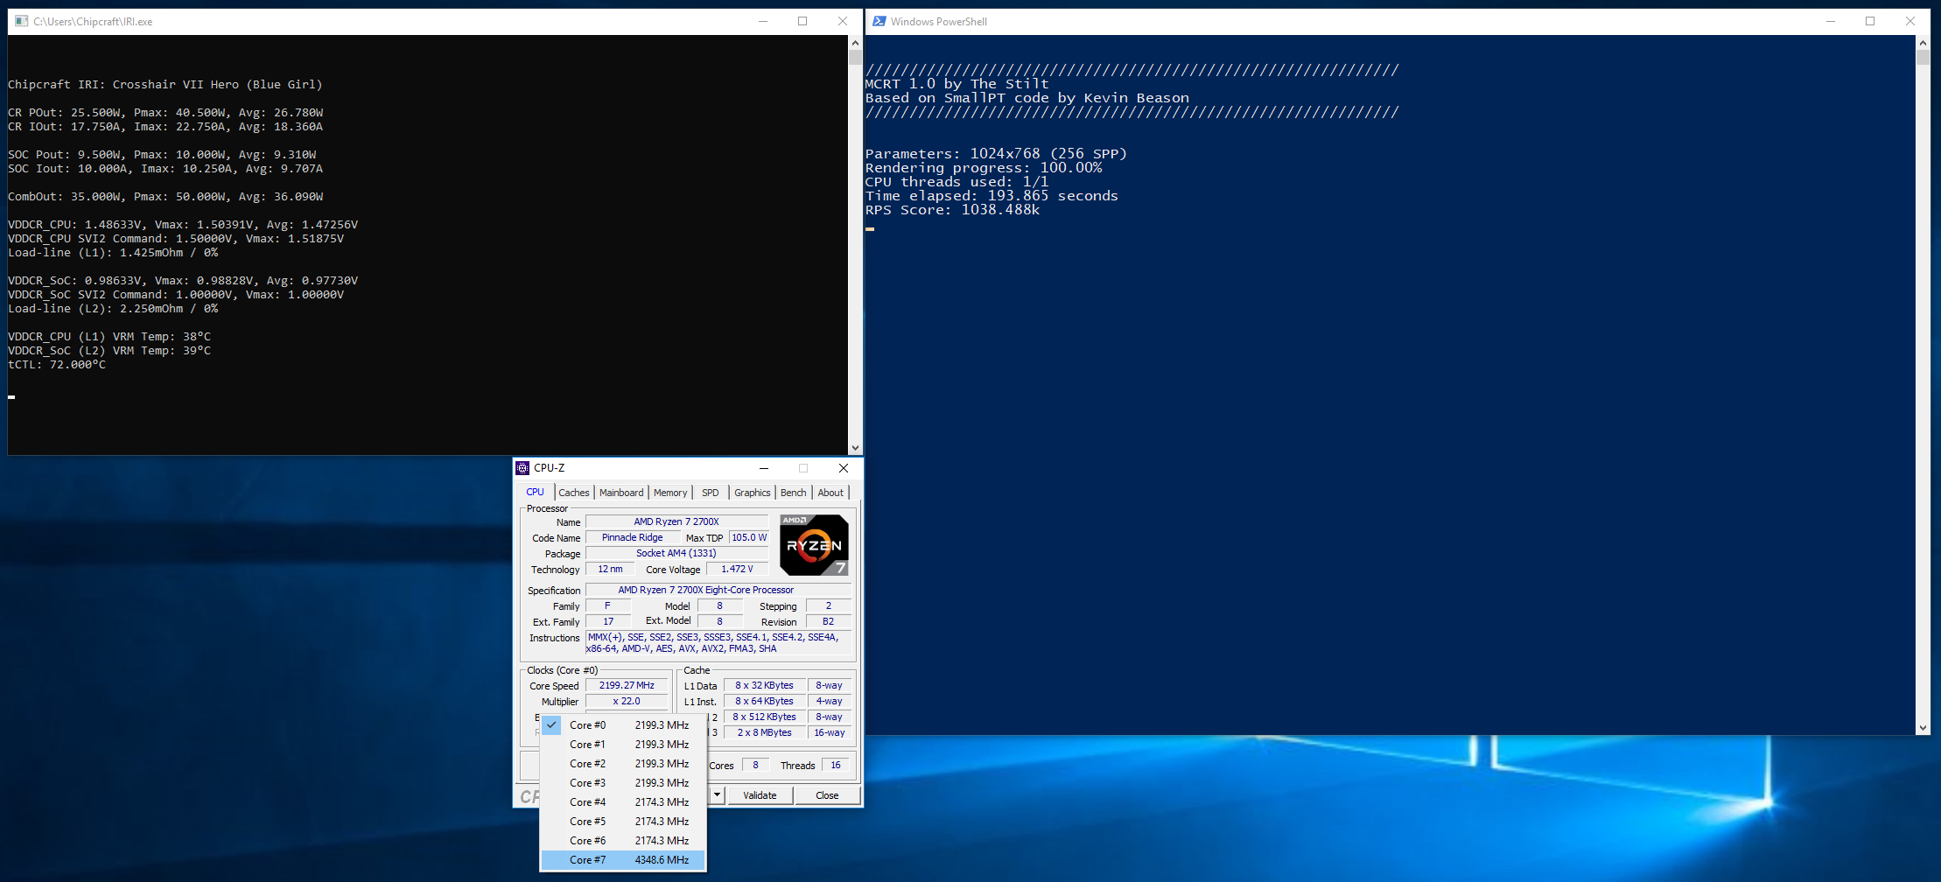Screen dimensions: 1941x882
Task: Click the Ext. Family value 17
Action: tap(608, 621)
